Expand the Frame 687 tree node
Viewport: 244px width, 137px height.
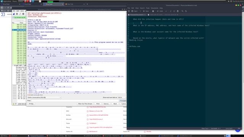[13, 65]
